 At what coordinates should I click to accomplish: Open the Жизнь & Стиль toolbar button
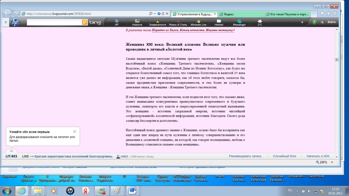coord(178,23)
